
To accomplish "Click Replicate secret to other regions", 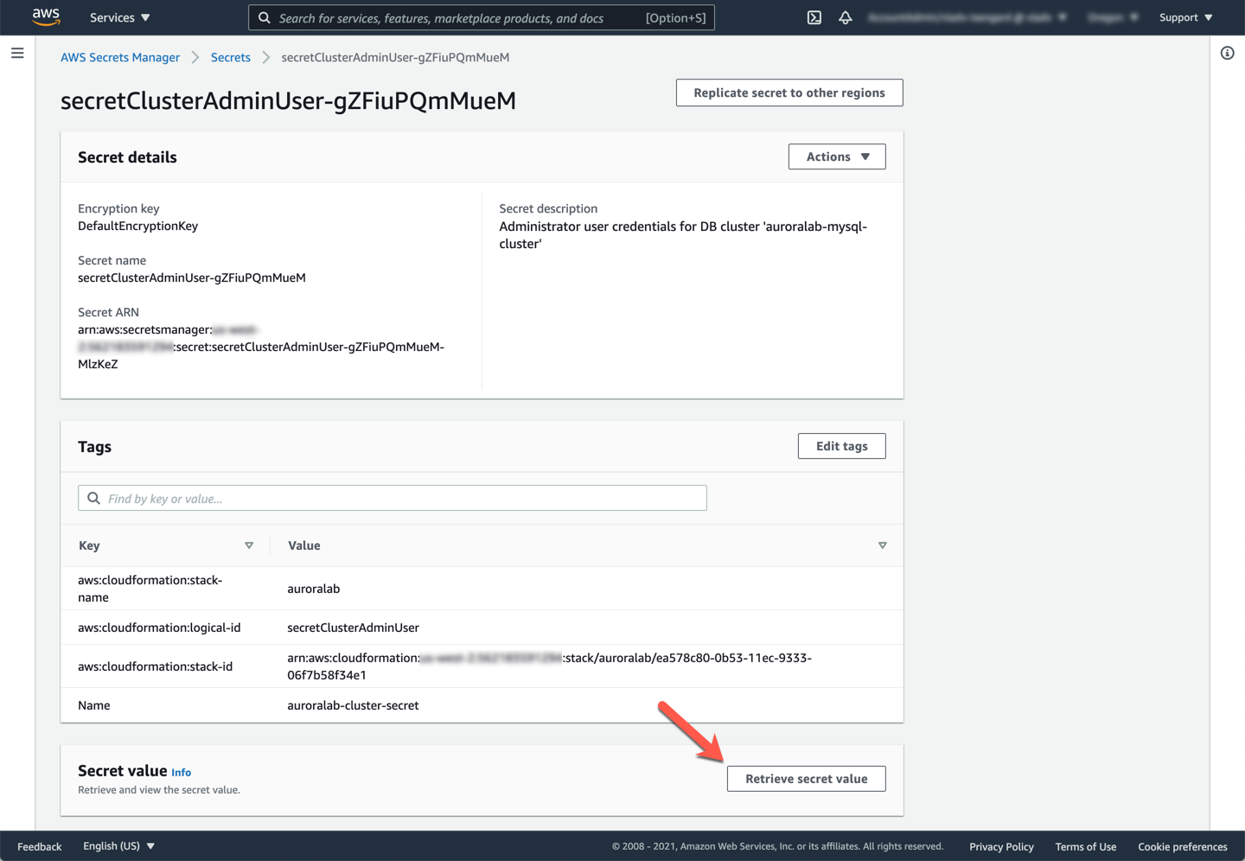I will click(788, 92).
